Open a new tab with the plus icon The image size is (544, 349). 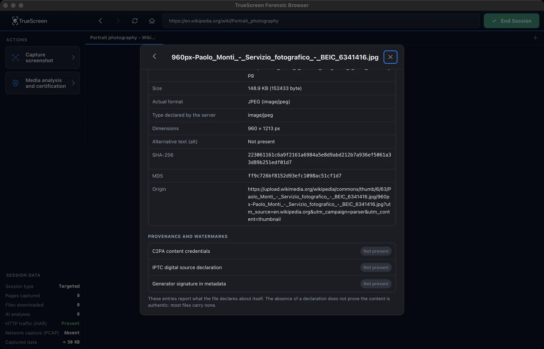(535, 38)
